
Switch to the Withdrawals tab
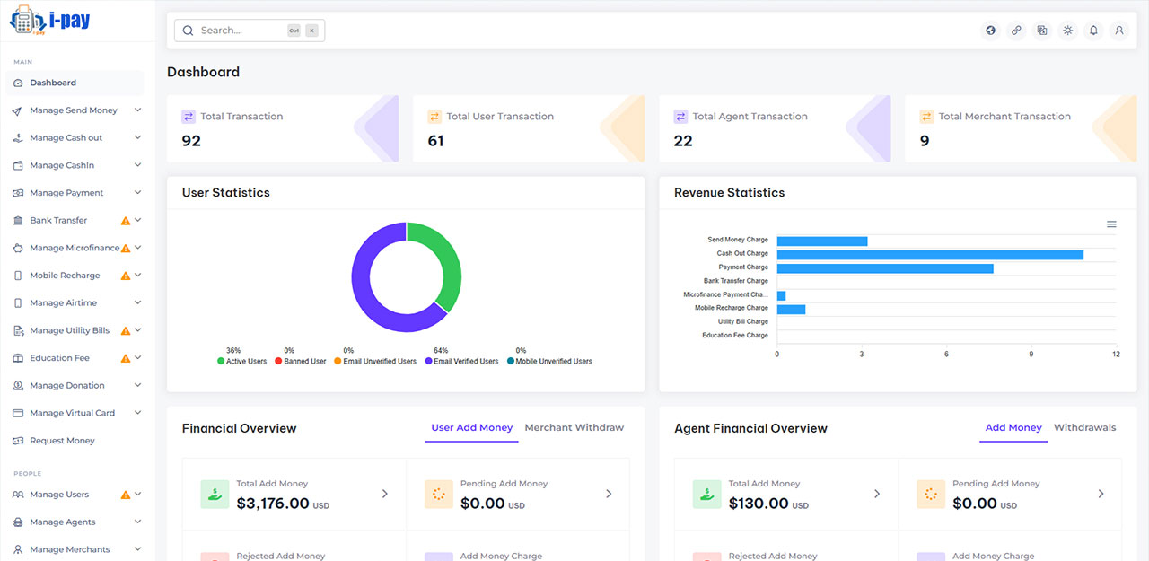[1084, 428]
